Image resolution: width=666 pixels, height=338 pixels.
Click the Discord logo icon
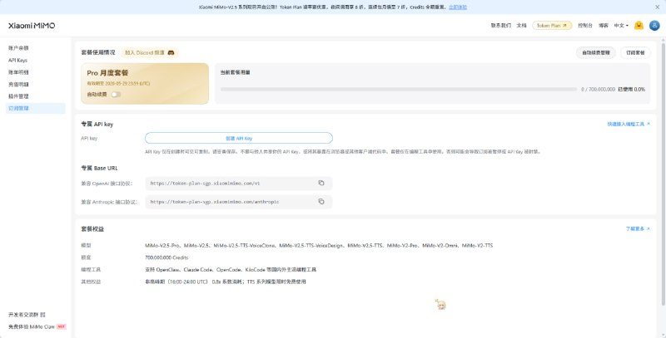171,53
